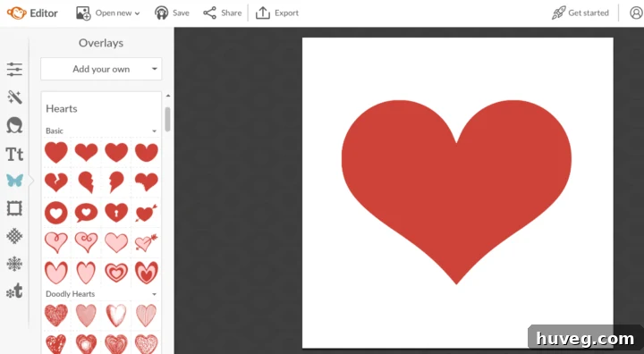Add the pink heart with arrow overlay
This screenshot has height=354, width=644.
tap(146, 242)
